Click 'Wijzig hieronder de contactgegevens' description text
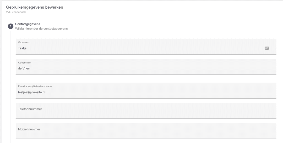 41,28
